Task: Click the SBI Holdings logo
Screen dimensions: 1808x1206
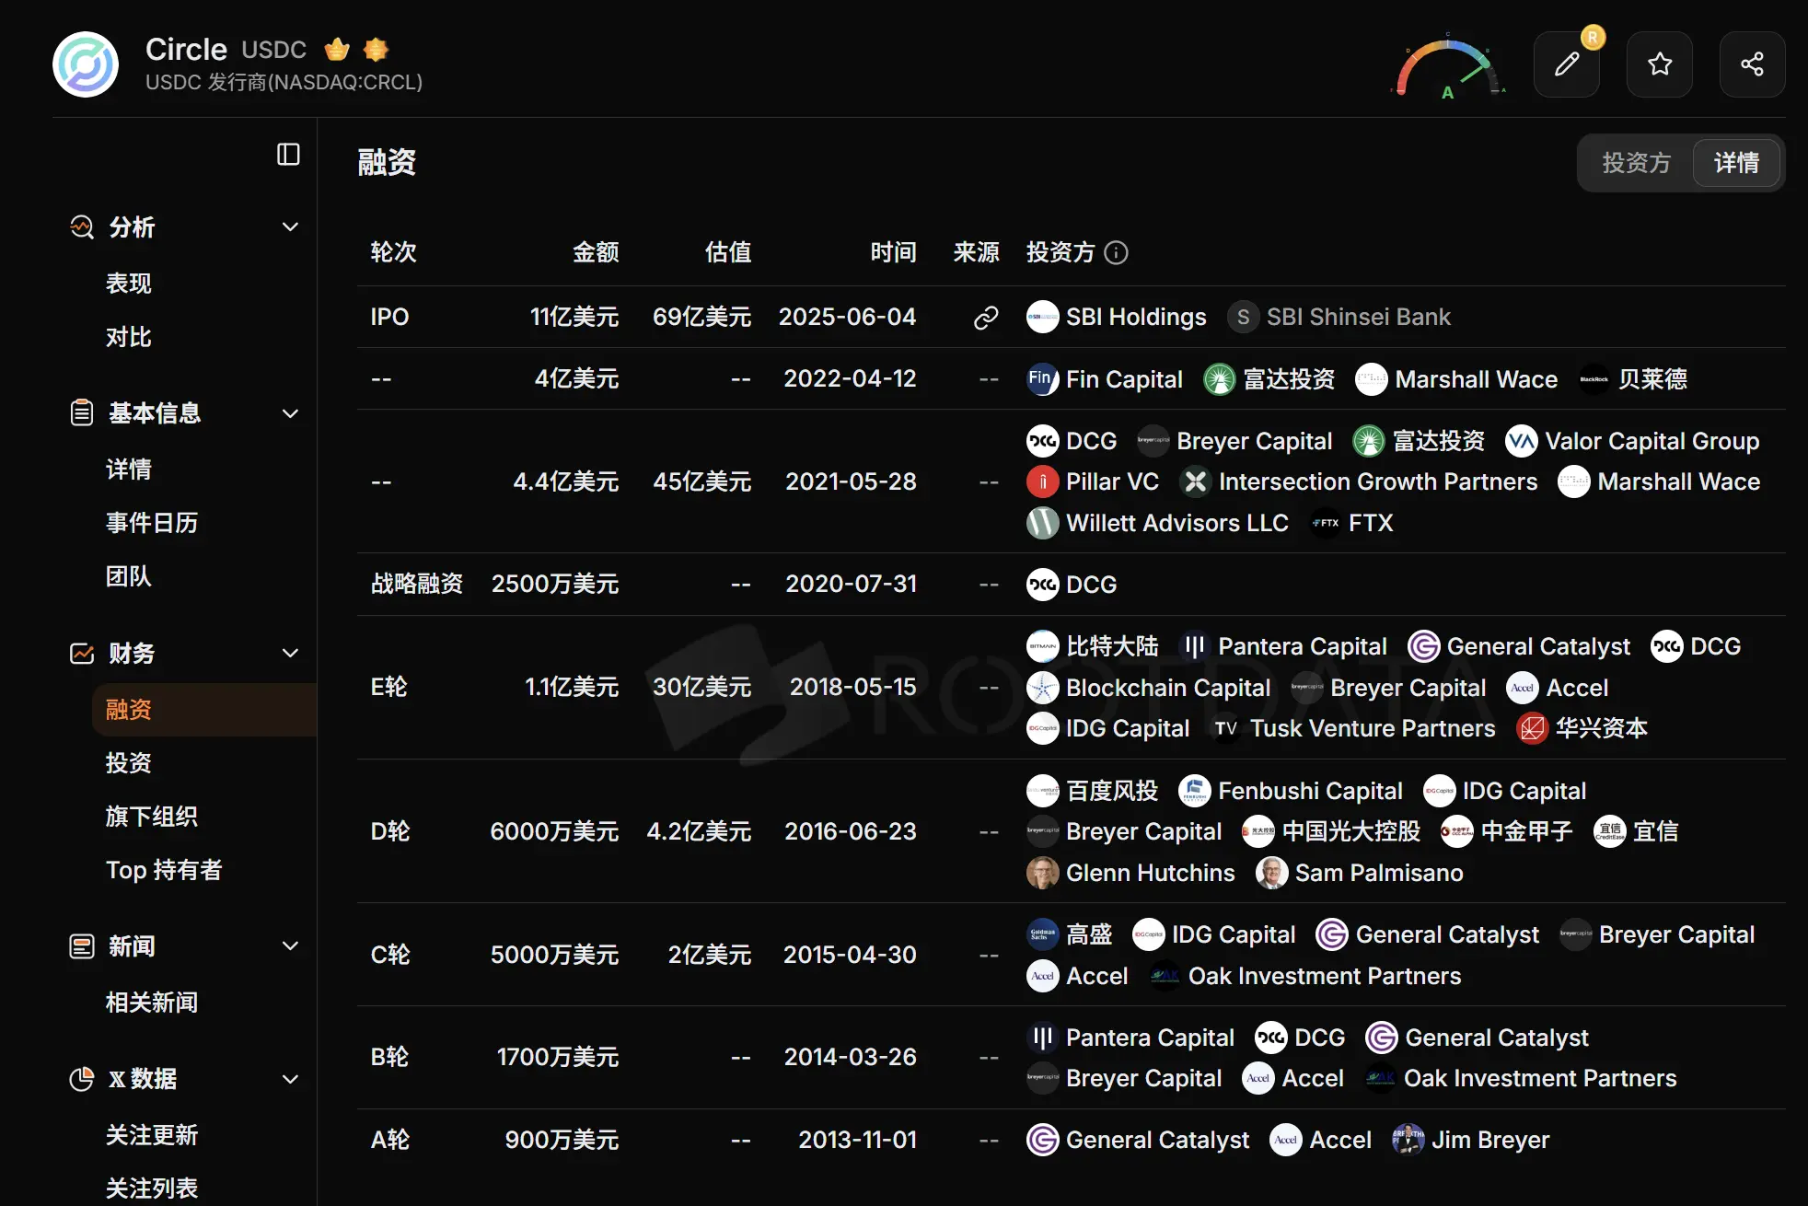Action: pyautogui.click(x=1042, y=318)
